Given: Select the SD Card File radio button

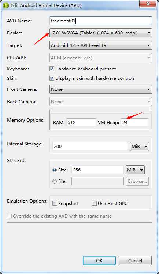Looking at the screenshot, I should coord(55,181).
